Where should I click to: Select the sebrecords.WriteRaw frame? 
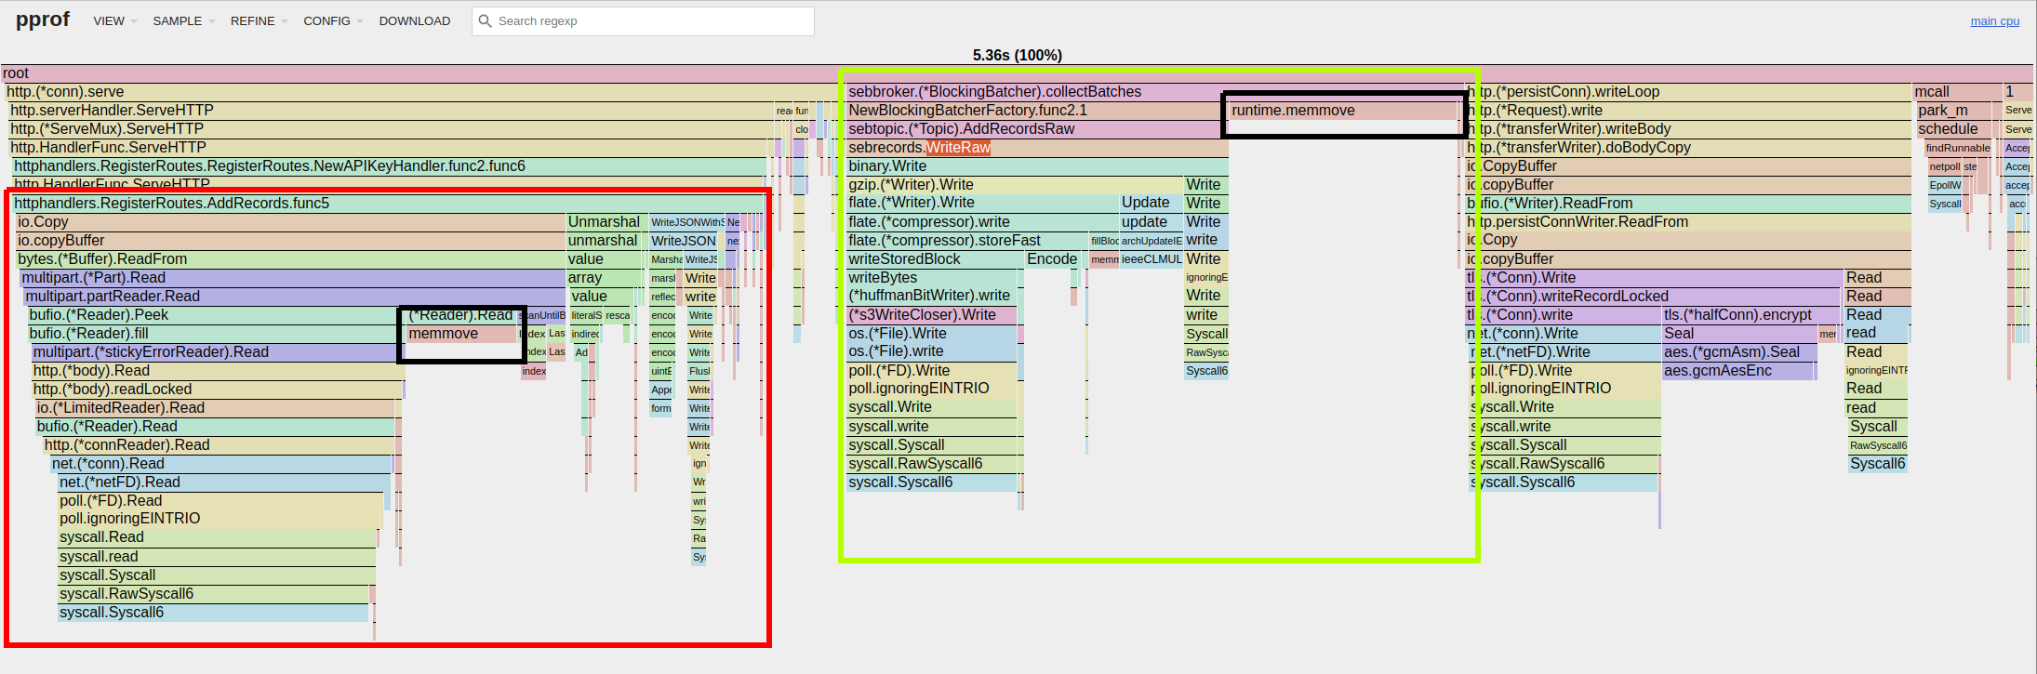click(1037, 148)
